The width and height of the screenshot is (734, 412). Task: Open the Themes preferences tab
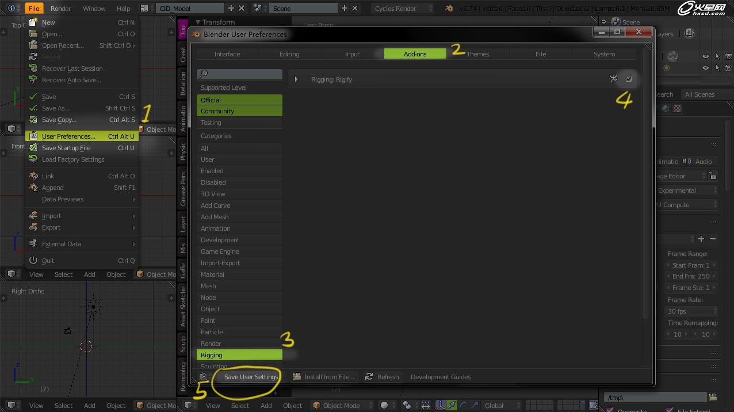click(x=478, y=54)
